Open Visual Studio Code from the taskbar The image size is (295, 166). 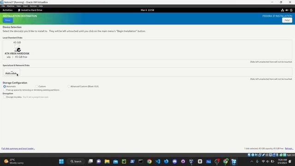tap(158, 161)
